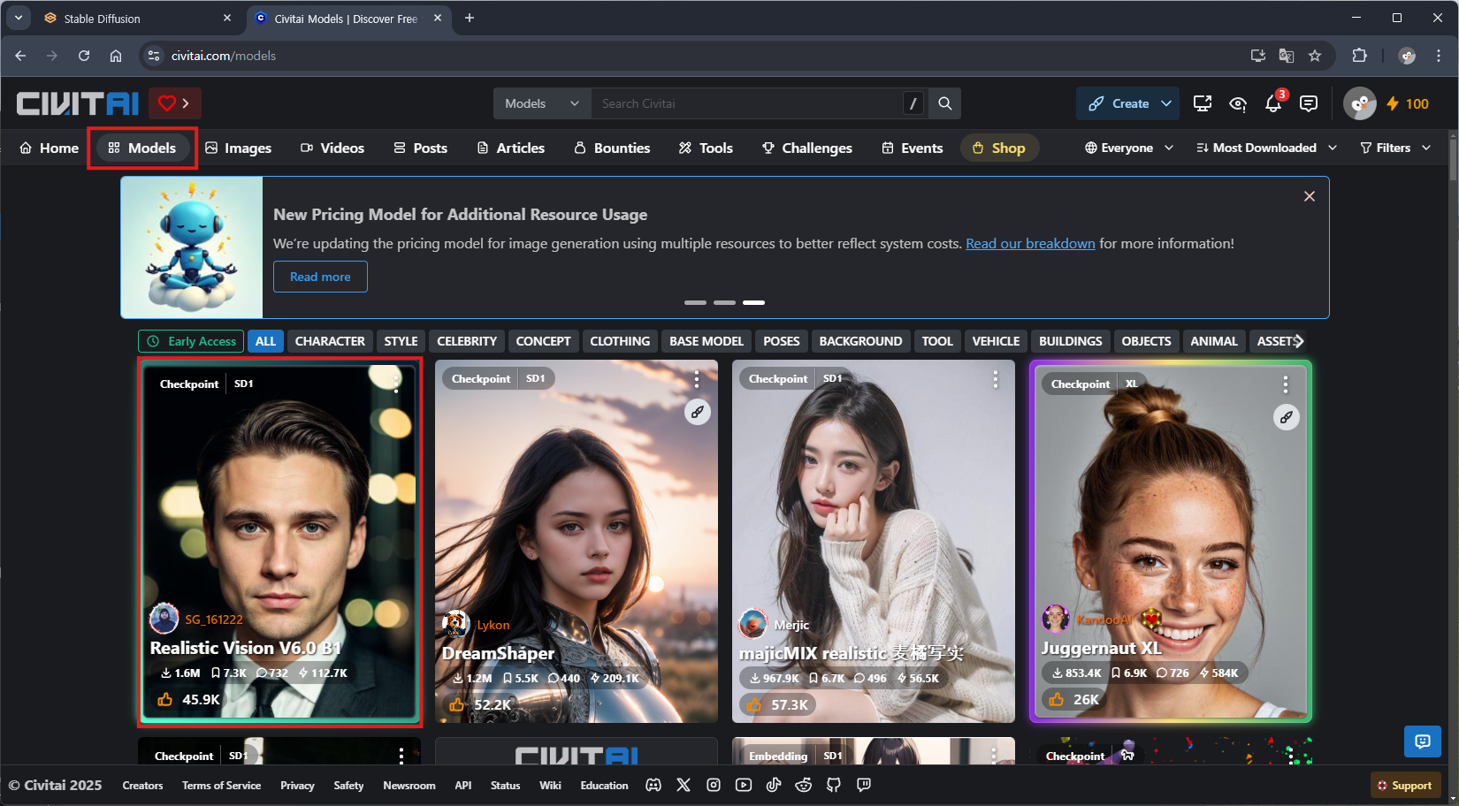This screenshot has height=806, width=1459.
Task: Toggle the Early Access filter
Action: pyautogui.click(x=191, y=341)
